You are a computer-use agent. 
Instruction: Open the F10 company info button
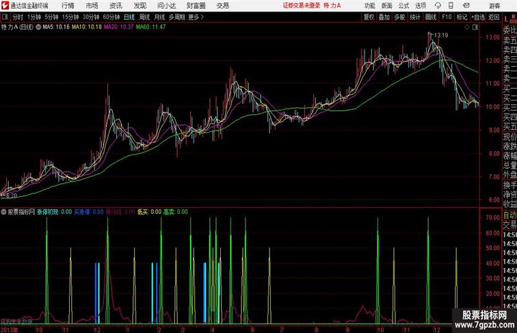[447, 17]
